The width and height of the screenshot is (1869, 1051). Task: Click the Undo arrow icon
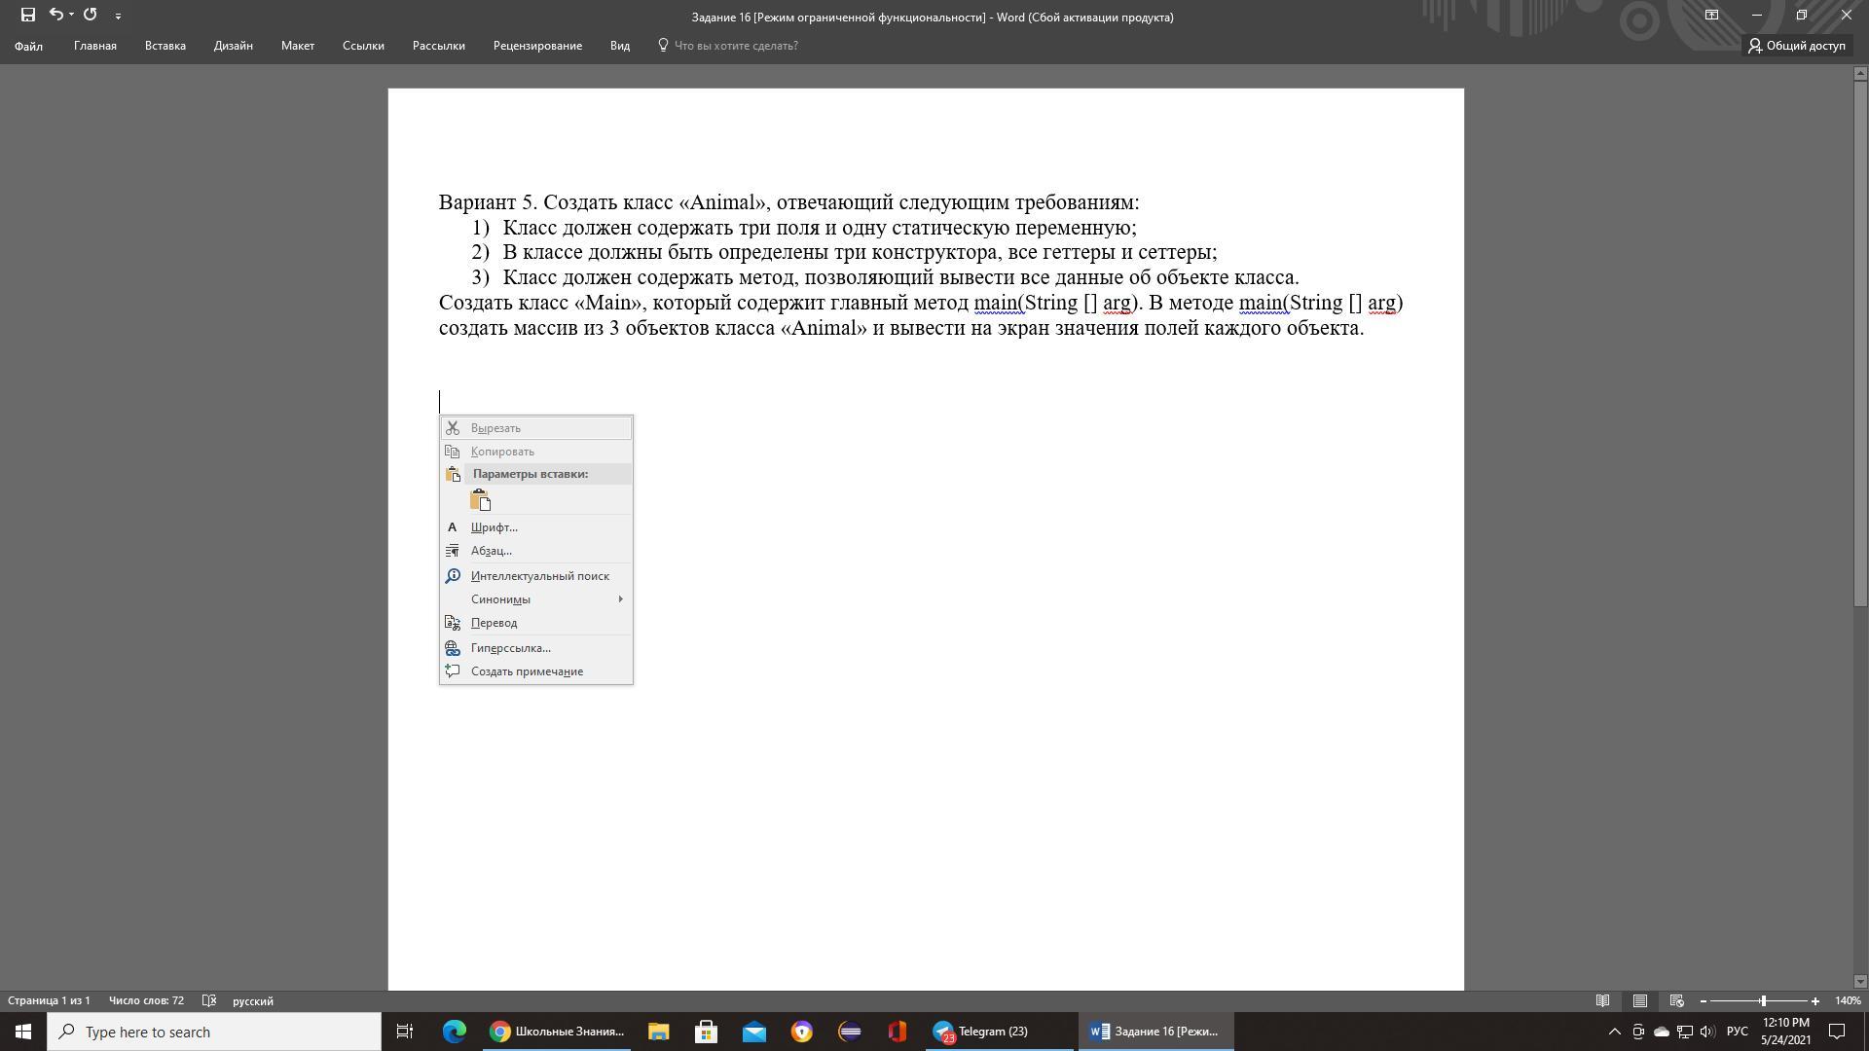point(56,15)
